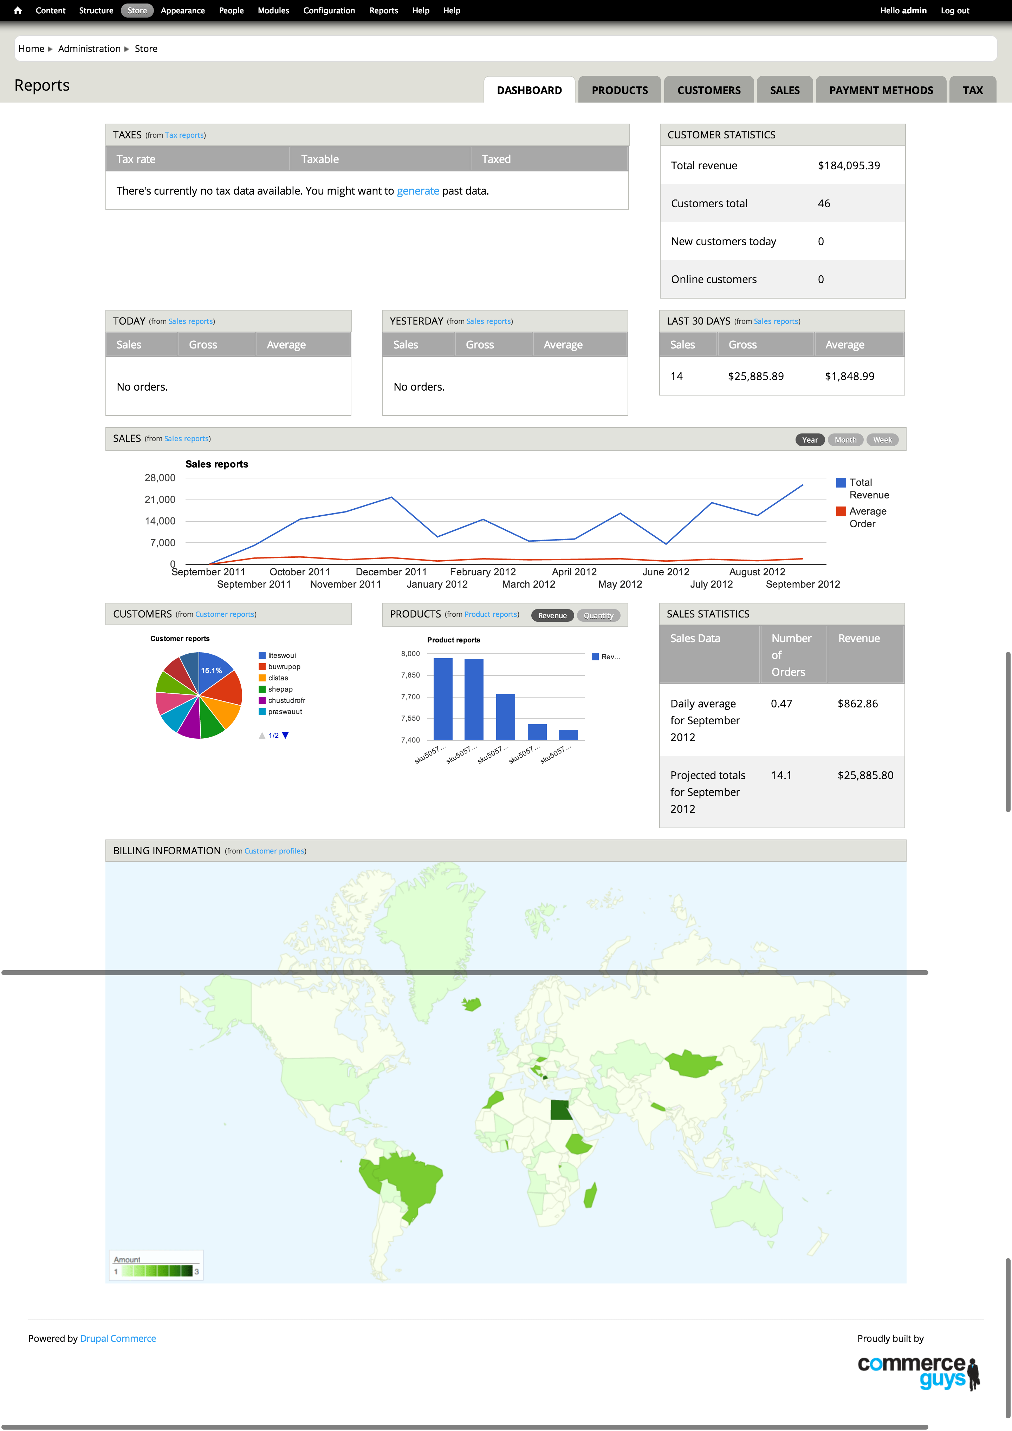Image resolution: width=1012 pixels, height=1431 pixels.
Task: Click previous page arrow in pie legend
Action: click(x=262, y=736)
